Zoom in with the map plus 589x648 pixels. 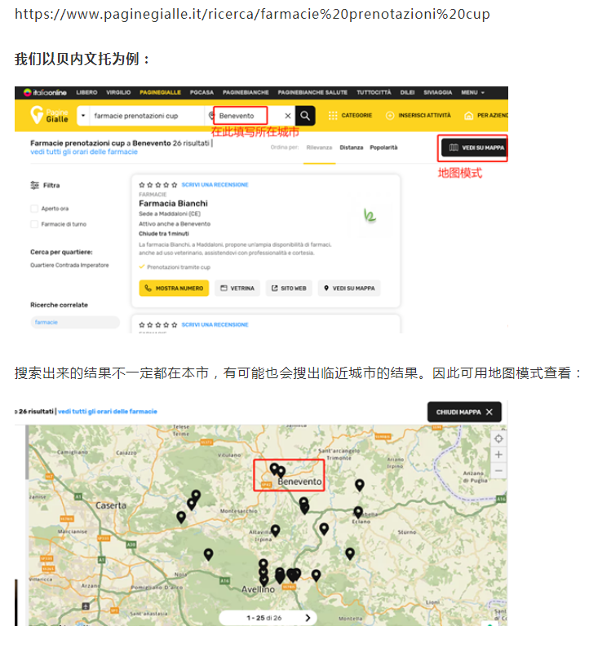click(498, 455)
